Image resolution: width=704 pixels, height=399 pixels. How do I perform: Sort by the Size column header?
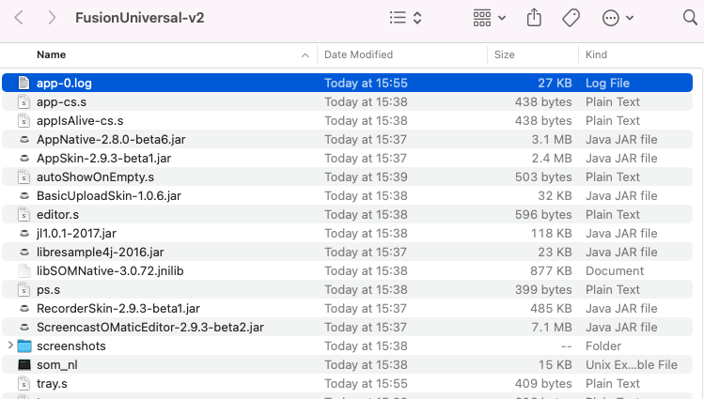click(505, 55)
